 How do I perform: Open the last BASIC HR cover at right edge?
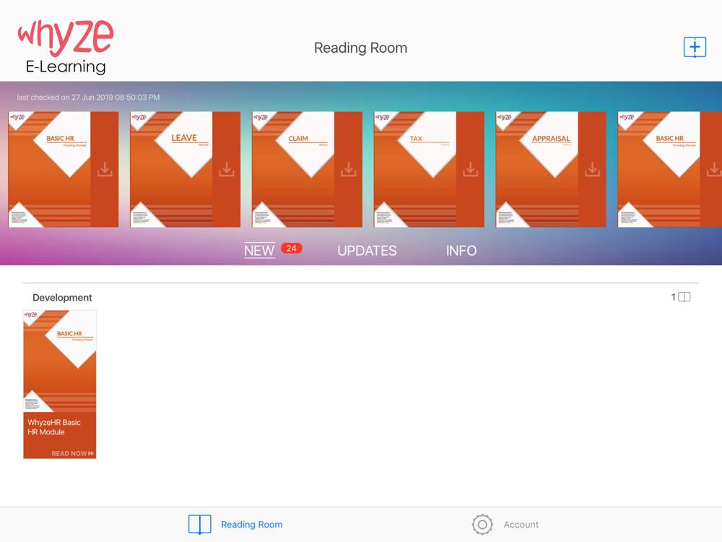pos(659,169)
